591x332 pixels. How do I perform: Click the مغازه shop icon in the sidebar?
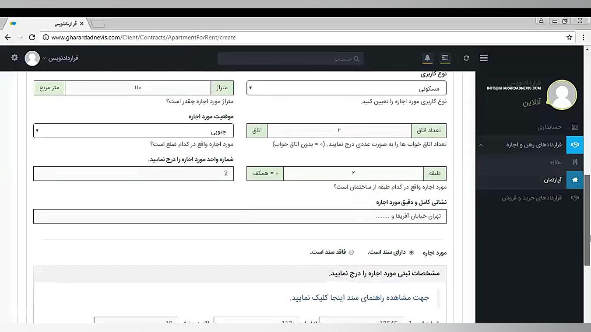tap(575, 162)
